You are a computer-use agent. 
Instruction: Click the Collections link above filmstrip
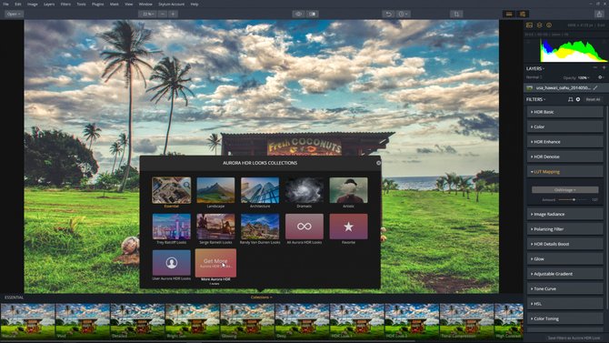tap(261, 298)
